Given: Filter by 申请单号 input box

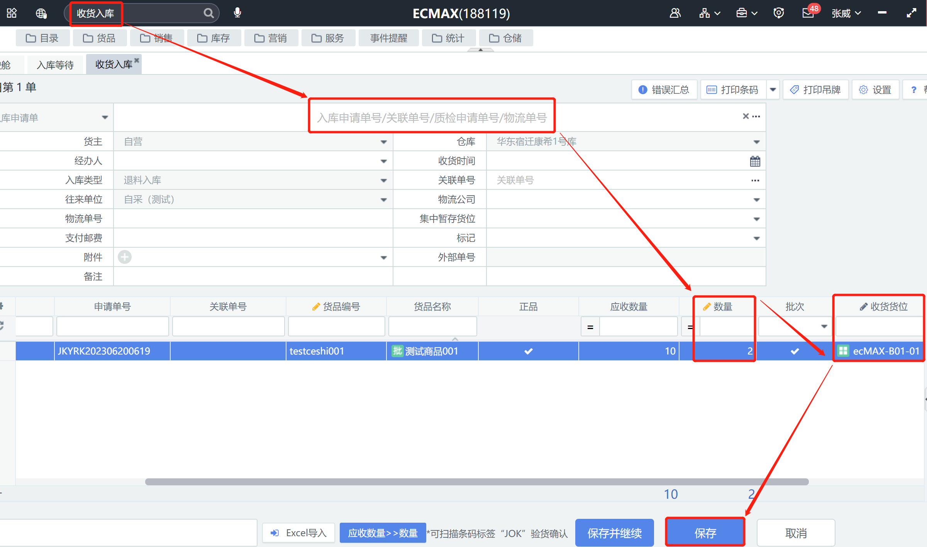Looking at the screenshot, I should point(112,327).
